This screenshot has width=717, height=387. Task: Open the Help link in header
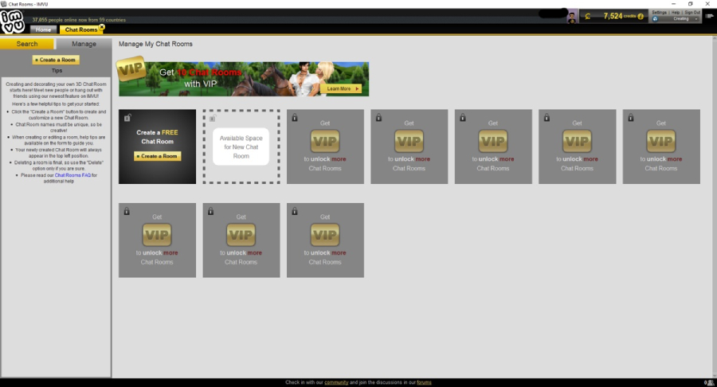[676, 12]
